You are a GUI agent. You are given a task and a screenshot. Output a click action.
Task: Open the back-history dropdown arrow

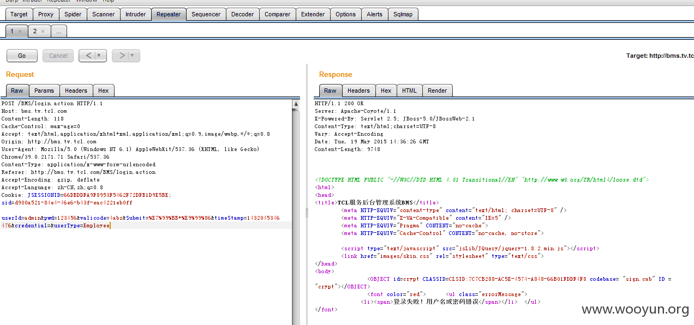(99, 56)
